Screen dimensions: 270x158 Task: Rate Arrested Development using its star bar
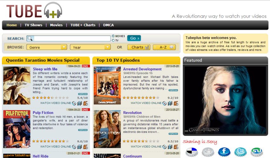[x=141, y=98]
